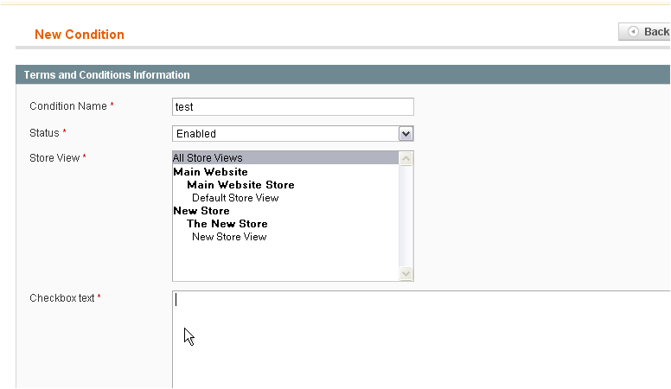Select Default Store View option
This screenshot has height=389, width=671.
235,198
